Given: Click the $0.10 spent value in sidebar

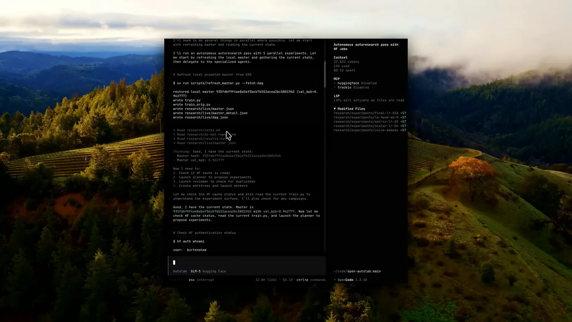Looking at the screenshot, I should (344, 71).
